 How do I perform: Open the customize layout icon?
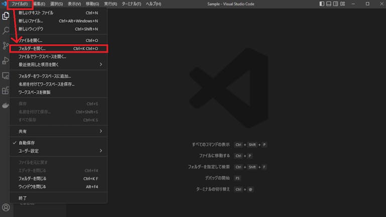[x=343, y=4]
